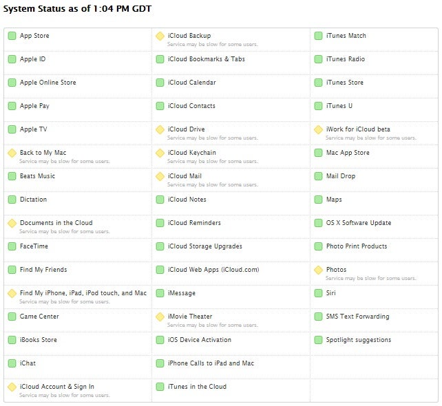
Task: Click the slow-service note under Back to My Mac
Action: (65, 161)
